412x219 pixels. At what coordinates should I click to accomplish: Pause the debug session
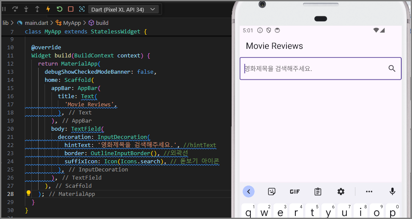coord(4,9)
